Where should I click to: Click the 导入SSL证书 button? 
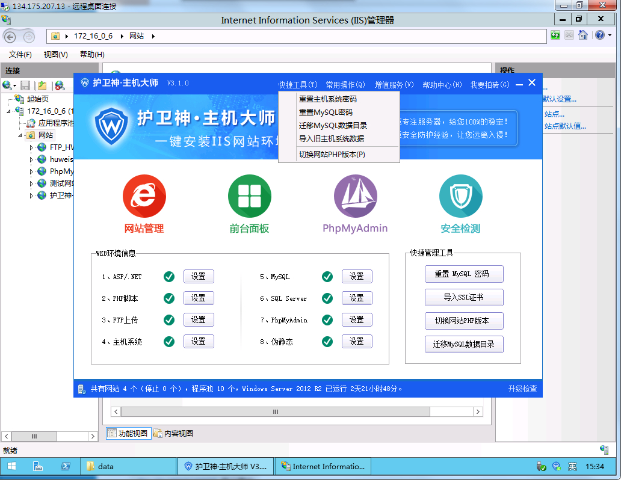[464, 297]
